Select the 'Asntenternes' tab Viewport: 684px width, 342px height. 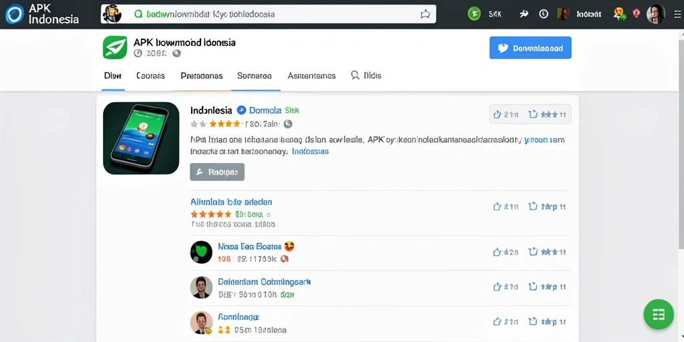pyautogui.click(x=311, y=75)
